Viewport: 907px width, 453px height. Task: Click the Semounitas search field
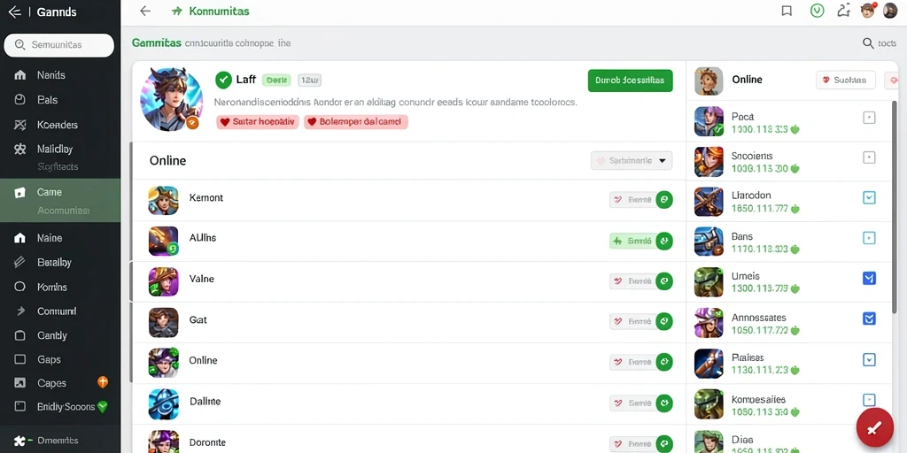coord(59,45)
